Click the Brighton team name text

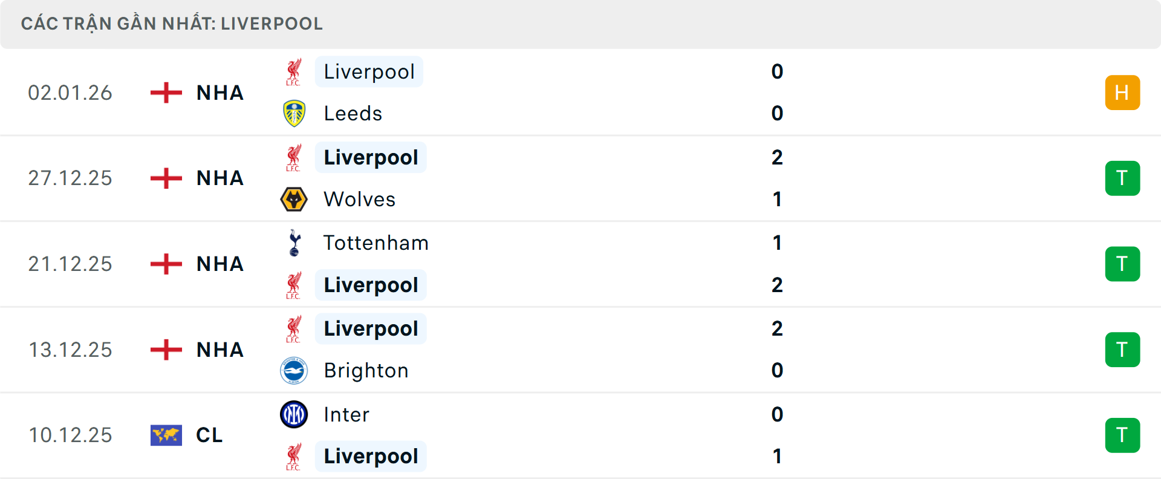click(x=365, y=370)
